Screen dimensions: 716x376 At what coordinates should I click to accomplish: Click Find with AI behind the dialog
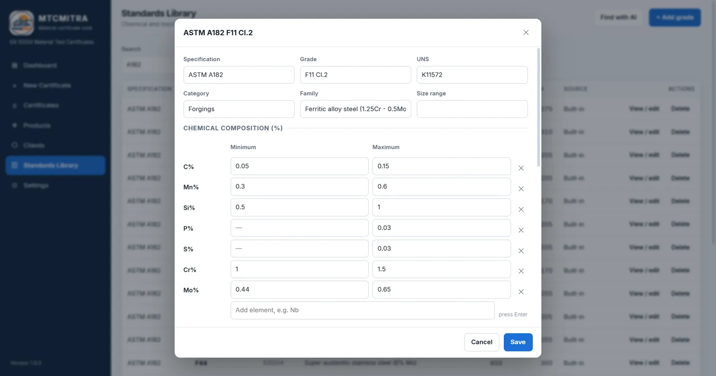coord(618,17)
